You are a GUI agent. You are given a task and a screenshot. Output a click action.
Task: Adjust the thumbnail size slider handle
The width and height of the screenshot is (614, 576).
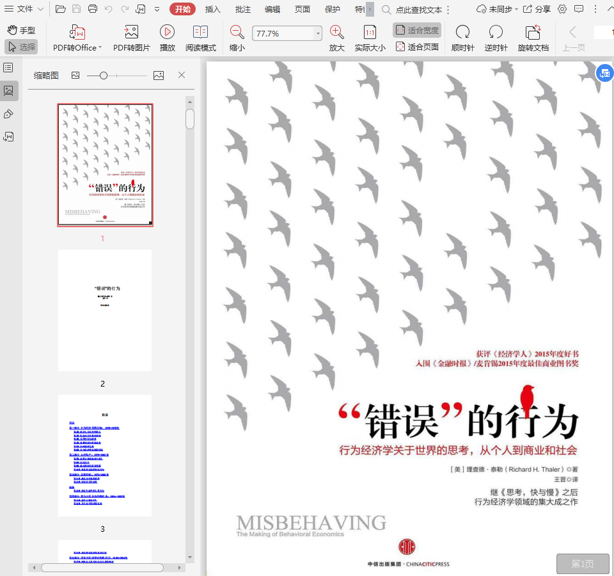pos(104,76)
